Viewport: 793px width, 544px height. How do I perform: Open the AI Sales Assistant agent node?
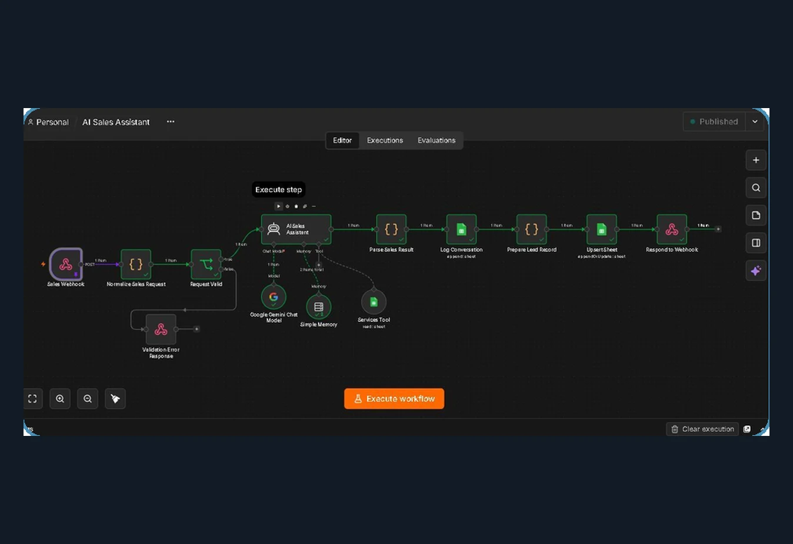[296, 229]
